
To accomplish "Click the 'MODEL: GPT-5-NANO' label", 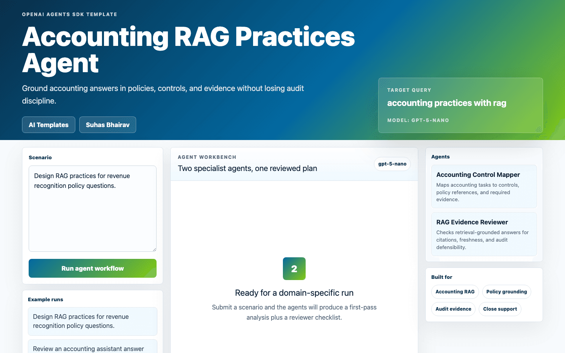I will 418,120.
